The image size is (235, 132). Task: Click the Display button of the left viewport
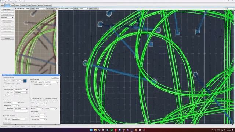pyautogui.click(x=32, y=8)
